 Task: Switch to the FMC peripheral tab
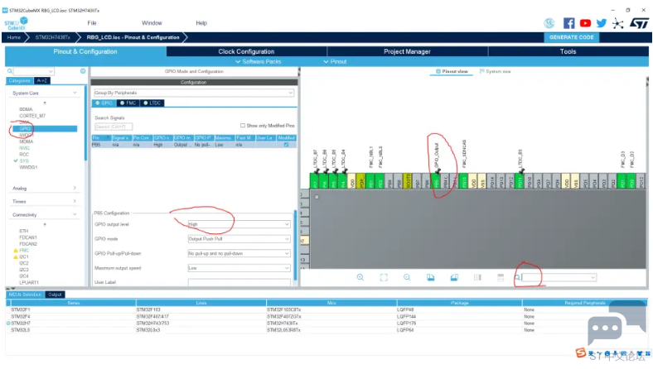128,103
